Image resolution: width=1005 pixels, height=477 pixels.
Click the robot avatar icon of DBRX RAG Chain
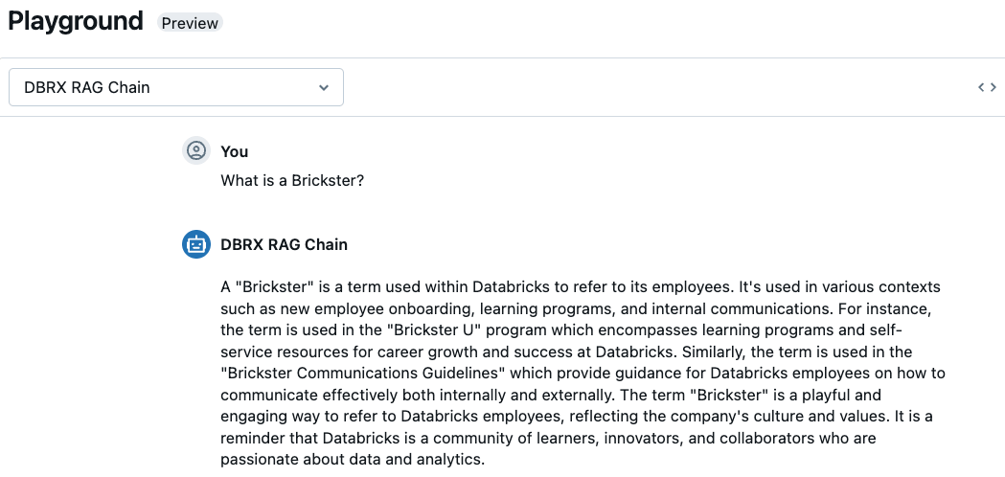pos(196,244)
